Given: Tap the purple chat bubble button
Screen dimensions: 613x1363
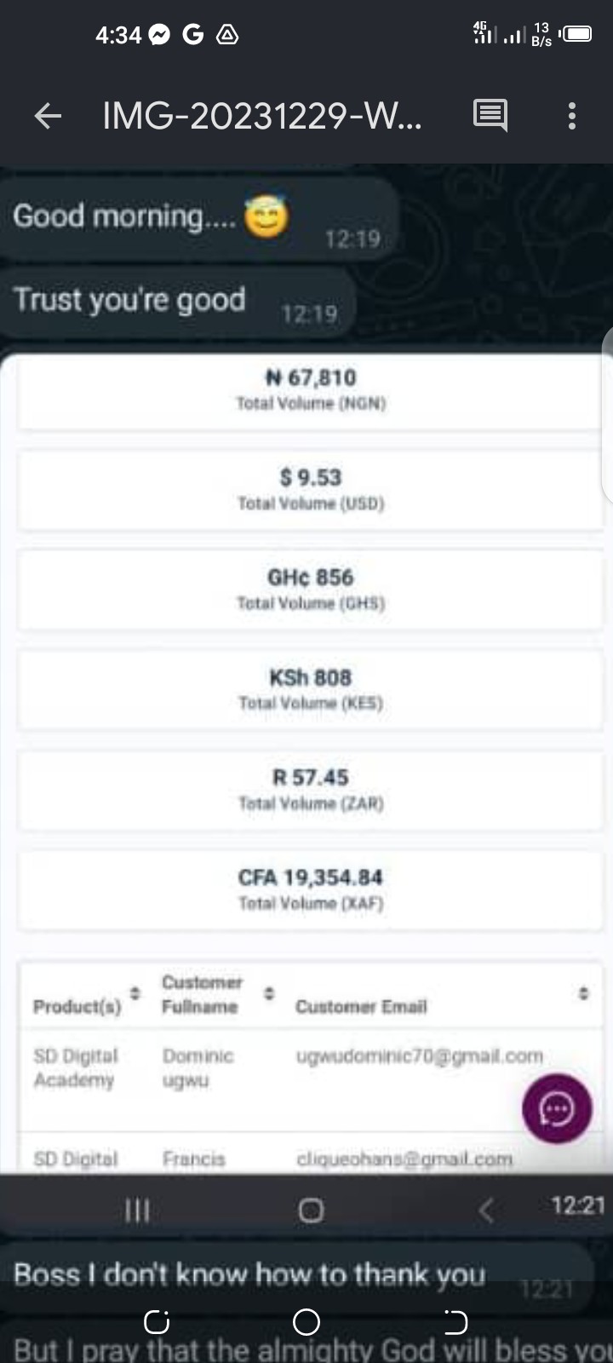Looking at the screenshot, I should (x=557, y=1108).
